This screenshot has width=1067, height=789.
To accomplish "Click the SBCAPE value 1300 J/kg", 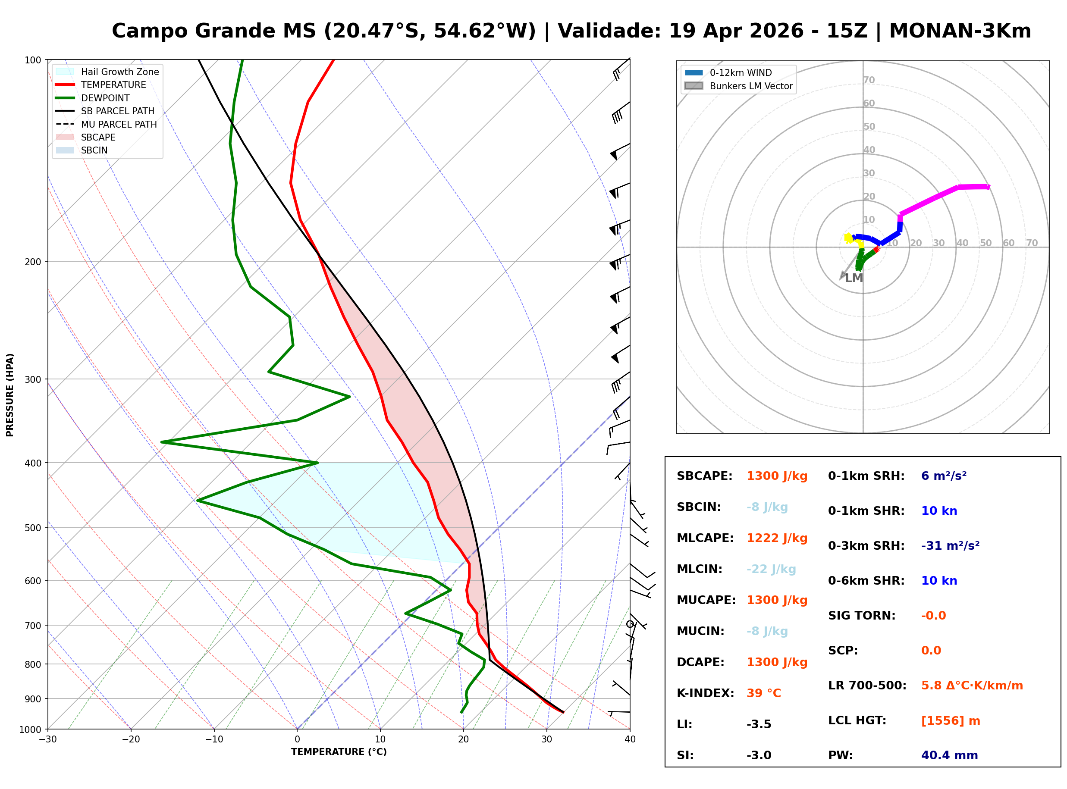I will [777, 476].
